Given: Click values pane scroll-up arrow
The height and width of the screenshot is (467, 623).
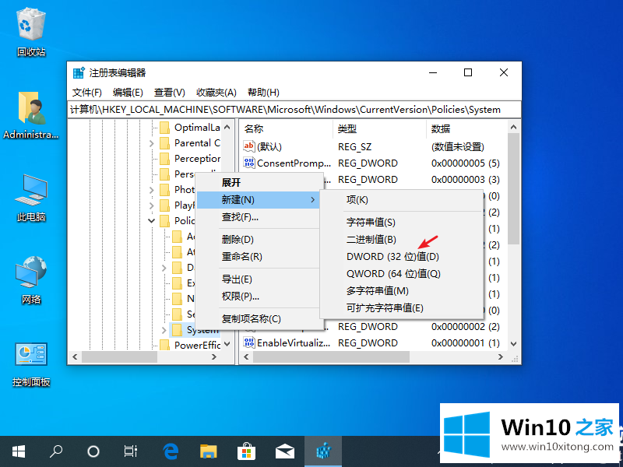Looking at the screenshot, I should (513, 127).
